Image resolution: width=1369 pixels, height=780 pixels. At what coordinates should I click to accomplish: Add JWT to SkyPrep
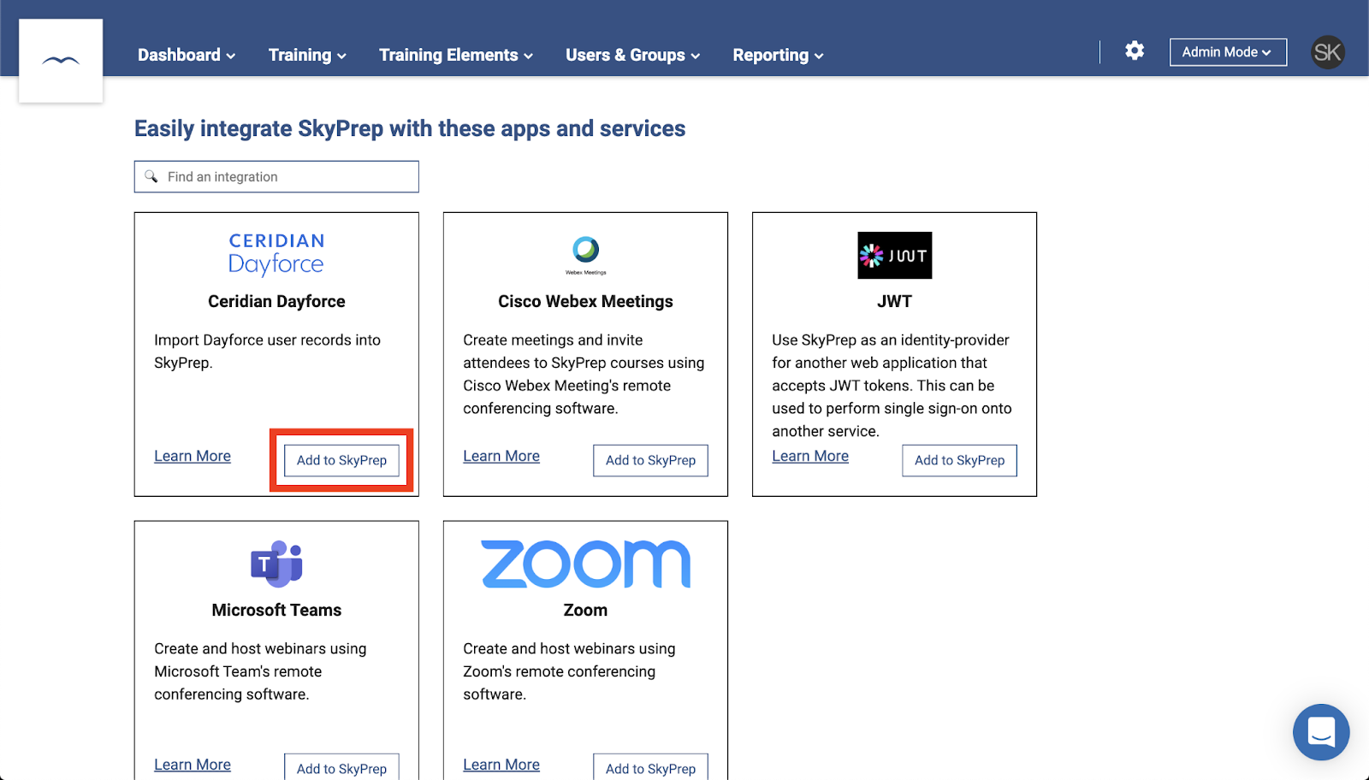(x=959, y=460)
